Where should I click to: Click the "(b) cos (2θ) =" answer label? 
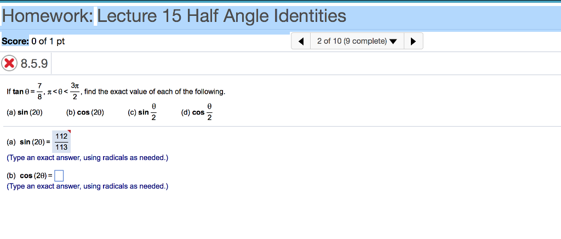point(30,176)
